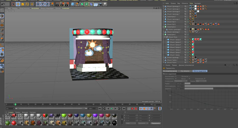Screen dimensions: 238x128
Task: Open the Данные пользователя menu
Action: pos(186,65)
